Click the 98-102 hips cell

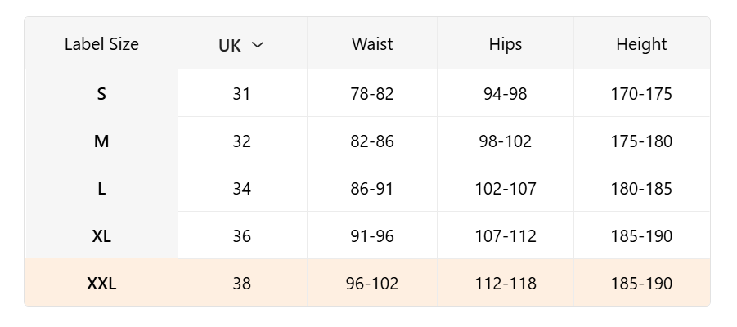[505, 141]
